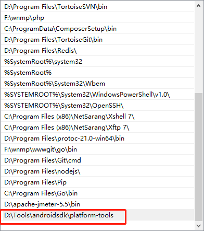Select the D:\Program Files\TortoiseSVN\bin entry
The width and height of the screenshot is (204, 231).
point(97,7)
